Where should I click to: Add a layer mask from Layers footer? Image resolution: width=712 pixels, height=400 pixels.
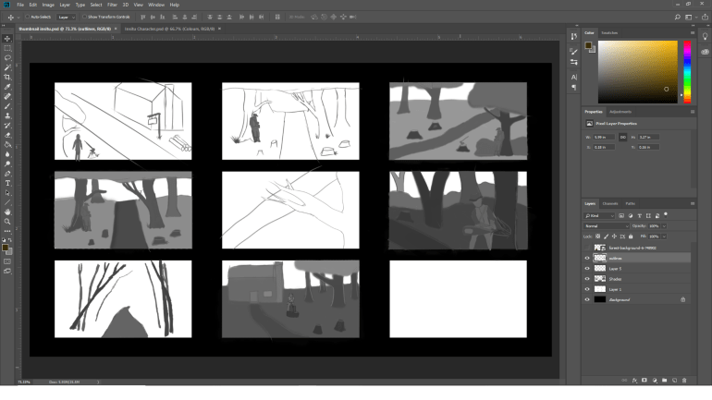point(644,380)
